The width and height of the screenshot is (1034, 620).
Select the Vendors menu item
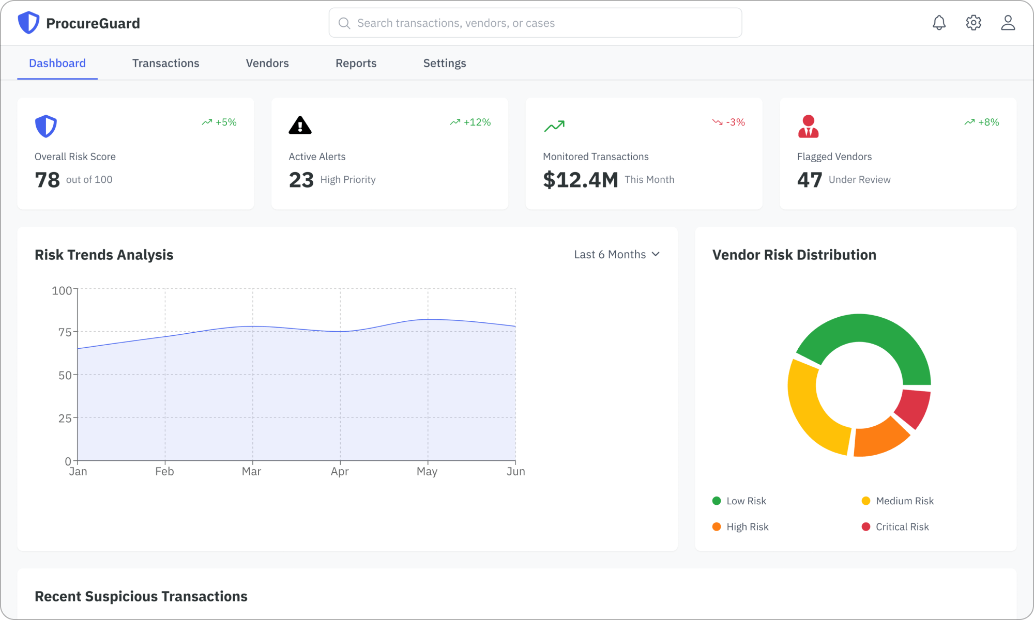point(267,63)
